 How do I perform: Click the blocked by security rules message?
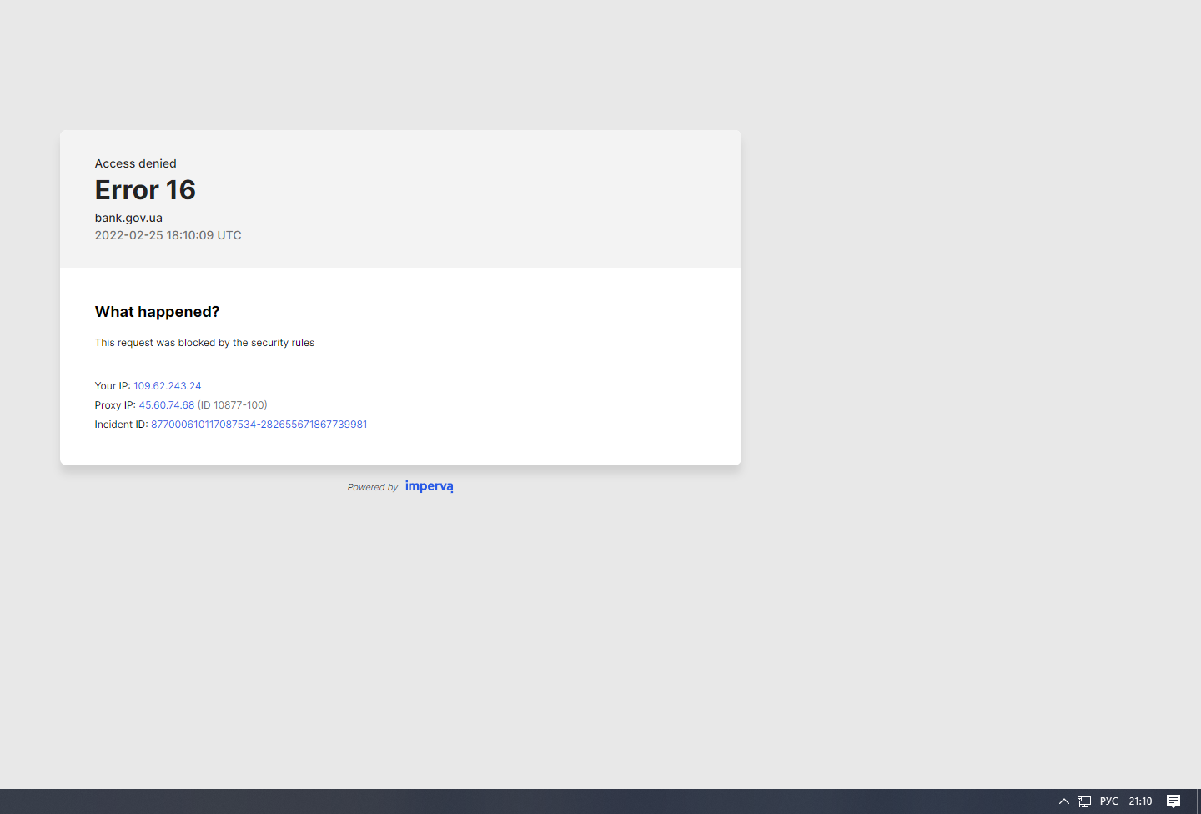[x=204, y=343]
